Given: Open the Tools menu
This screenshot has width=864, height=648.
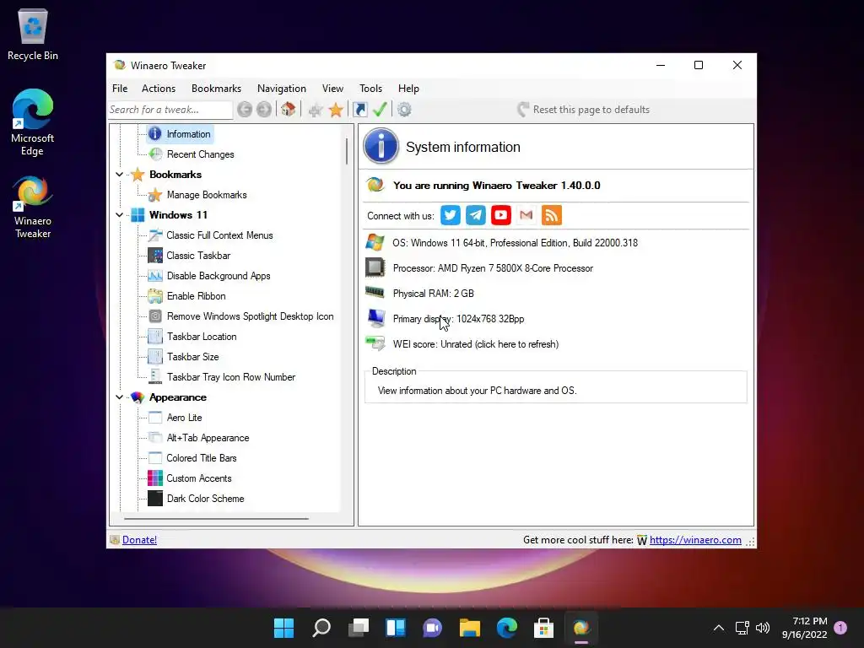Looking at the screenshot, I should click(371, 88).
